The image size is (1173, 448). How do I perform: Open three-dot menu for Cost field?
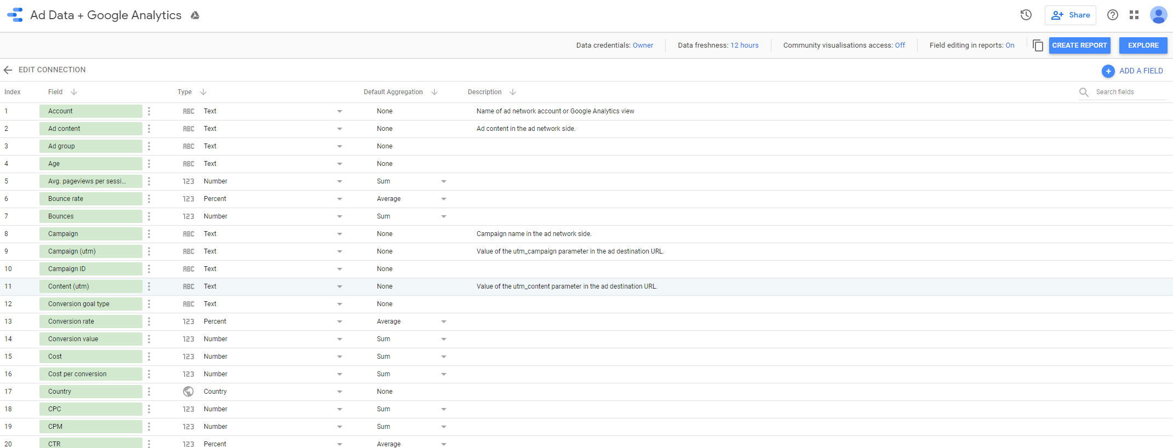click(149, 357)
